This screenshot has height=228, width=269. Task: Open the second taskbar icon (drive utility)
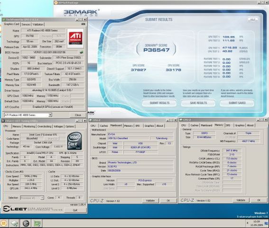14,223
